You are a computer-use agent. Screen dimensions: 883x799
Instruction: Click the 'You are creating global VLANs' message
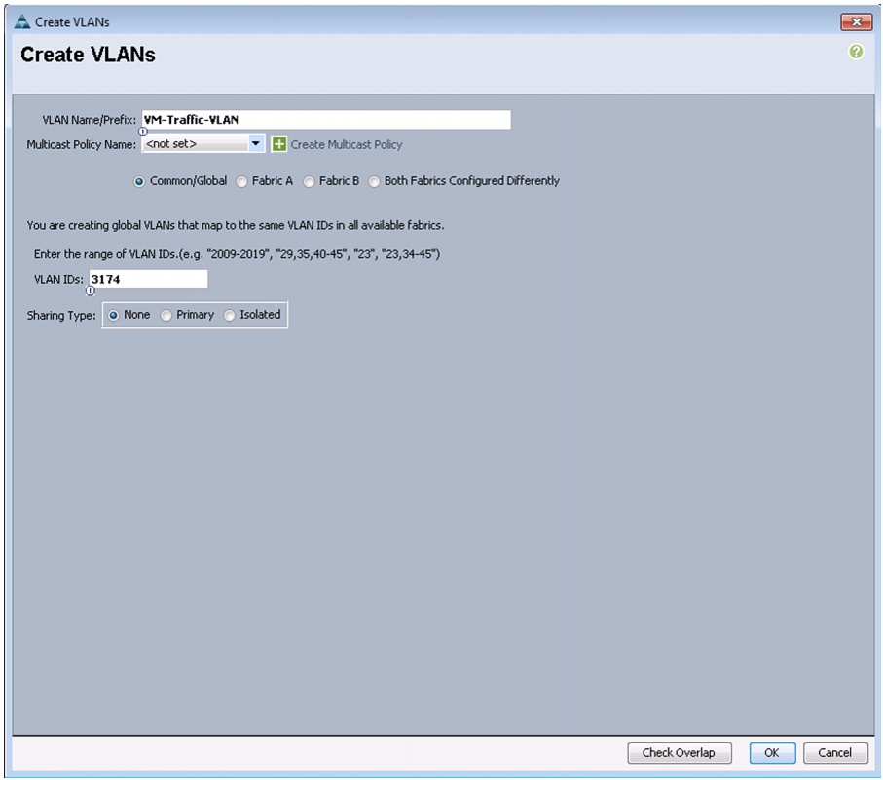[x=236, y=225]
